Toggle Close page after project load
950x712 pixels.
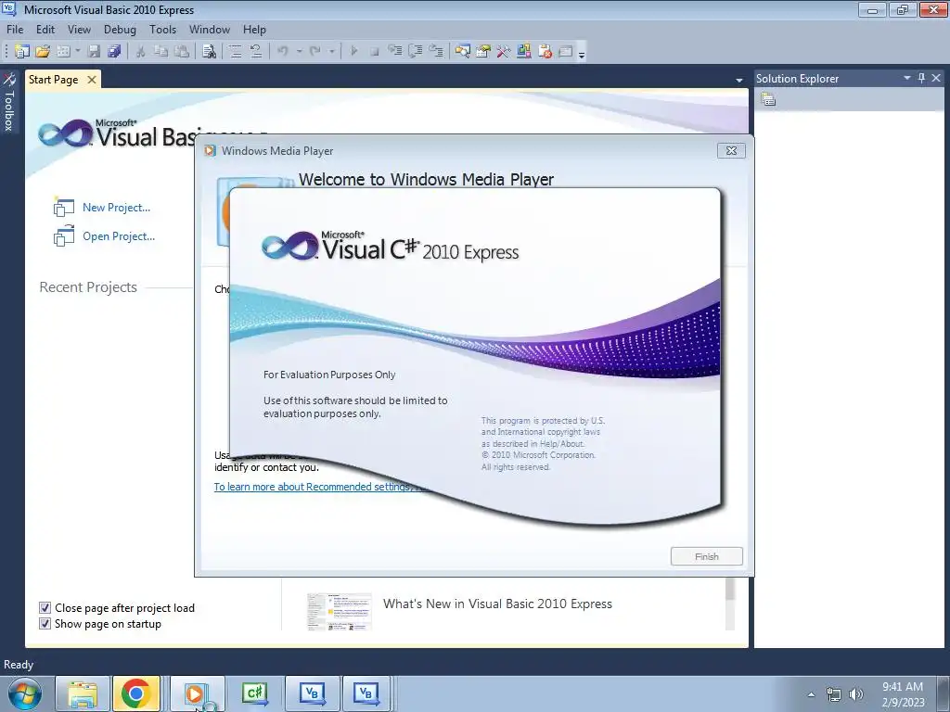coord(45,608)
